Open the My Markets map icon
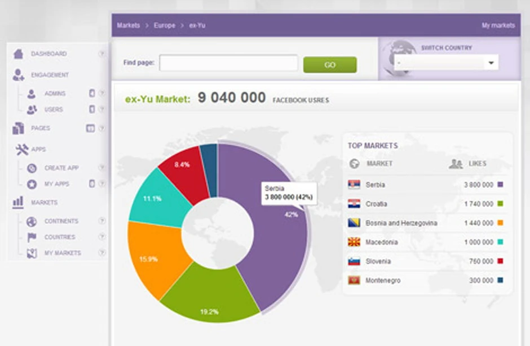 click(32, 253)
